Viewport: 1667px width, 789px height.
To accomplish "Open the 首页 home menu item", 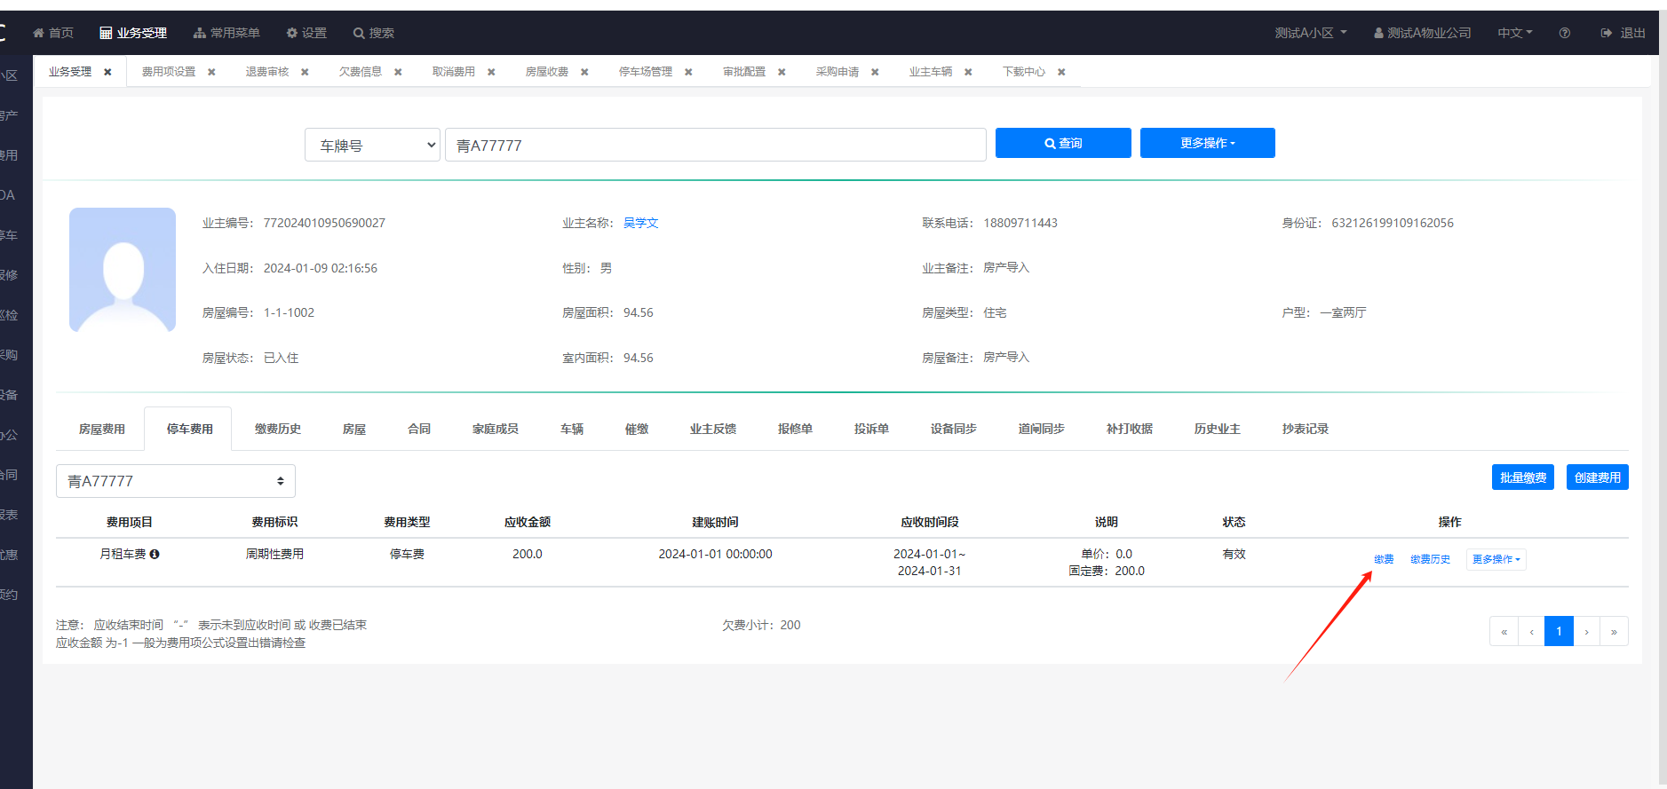I will click(53, 33).
